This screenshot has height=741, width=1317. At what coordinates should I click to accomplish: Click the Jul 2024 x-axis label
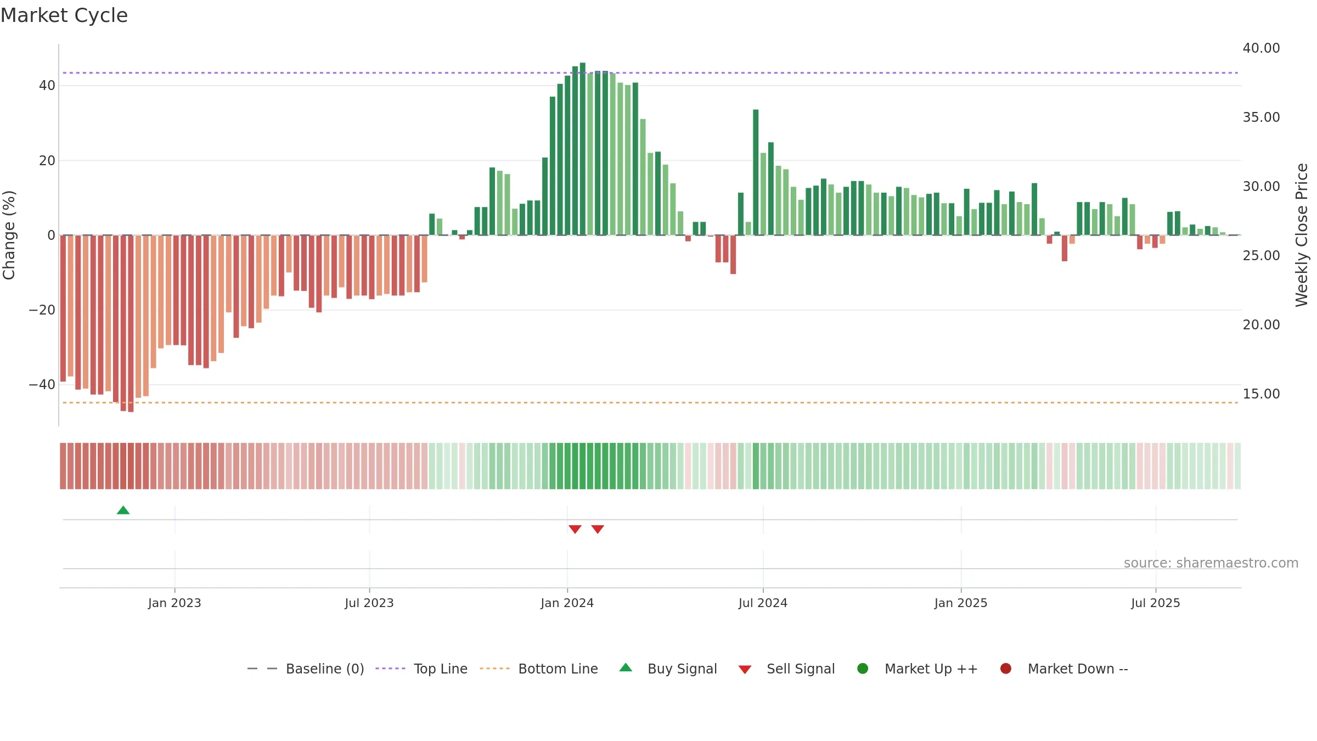[x=763, y=603]
